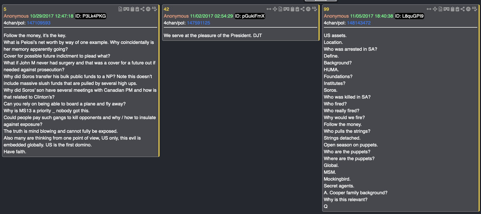Click the circled triangle icon on post 5
The image size is (481, 214).
148,9
